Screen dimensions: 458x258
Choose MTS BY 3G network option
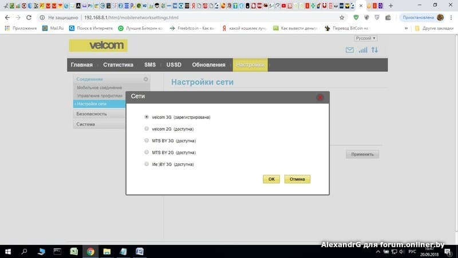[x=147, y=140]
